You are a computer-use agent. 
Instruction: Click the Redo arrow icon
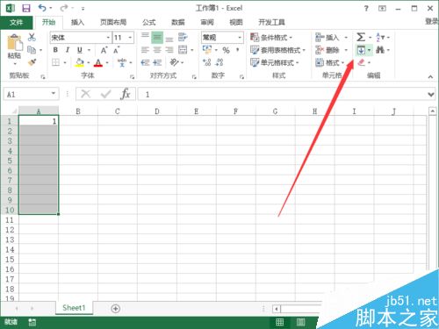(x=64, y=8)
